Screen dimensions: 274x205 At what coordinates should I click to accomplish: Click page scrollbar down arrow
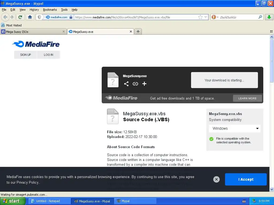coord(272,190)
